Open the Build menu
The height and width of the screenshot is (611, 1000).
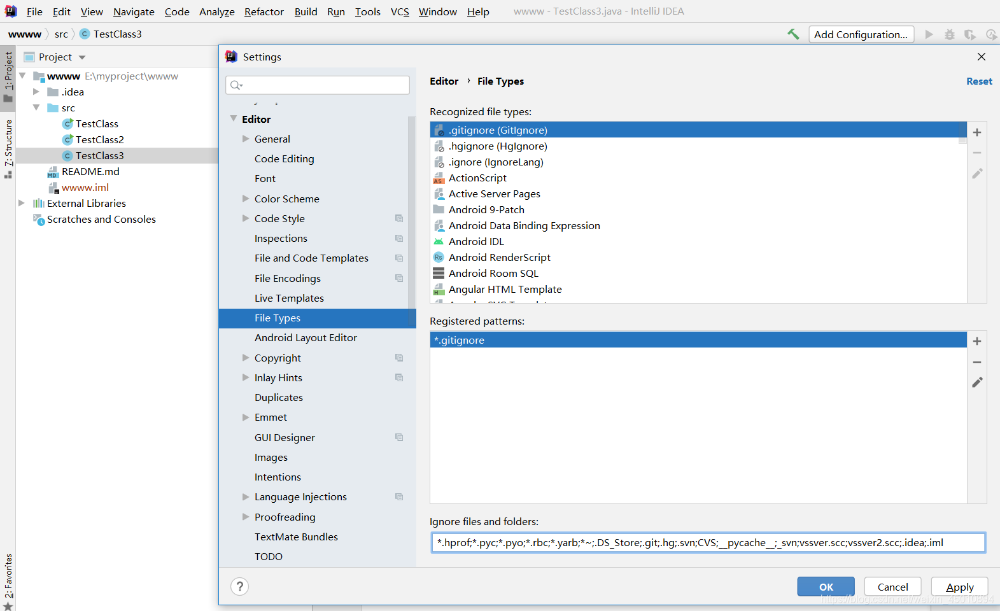306,11
